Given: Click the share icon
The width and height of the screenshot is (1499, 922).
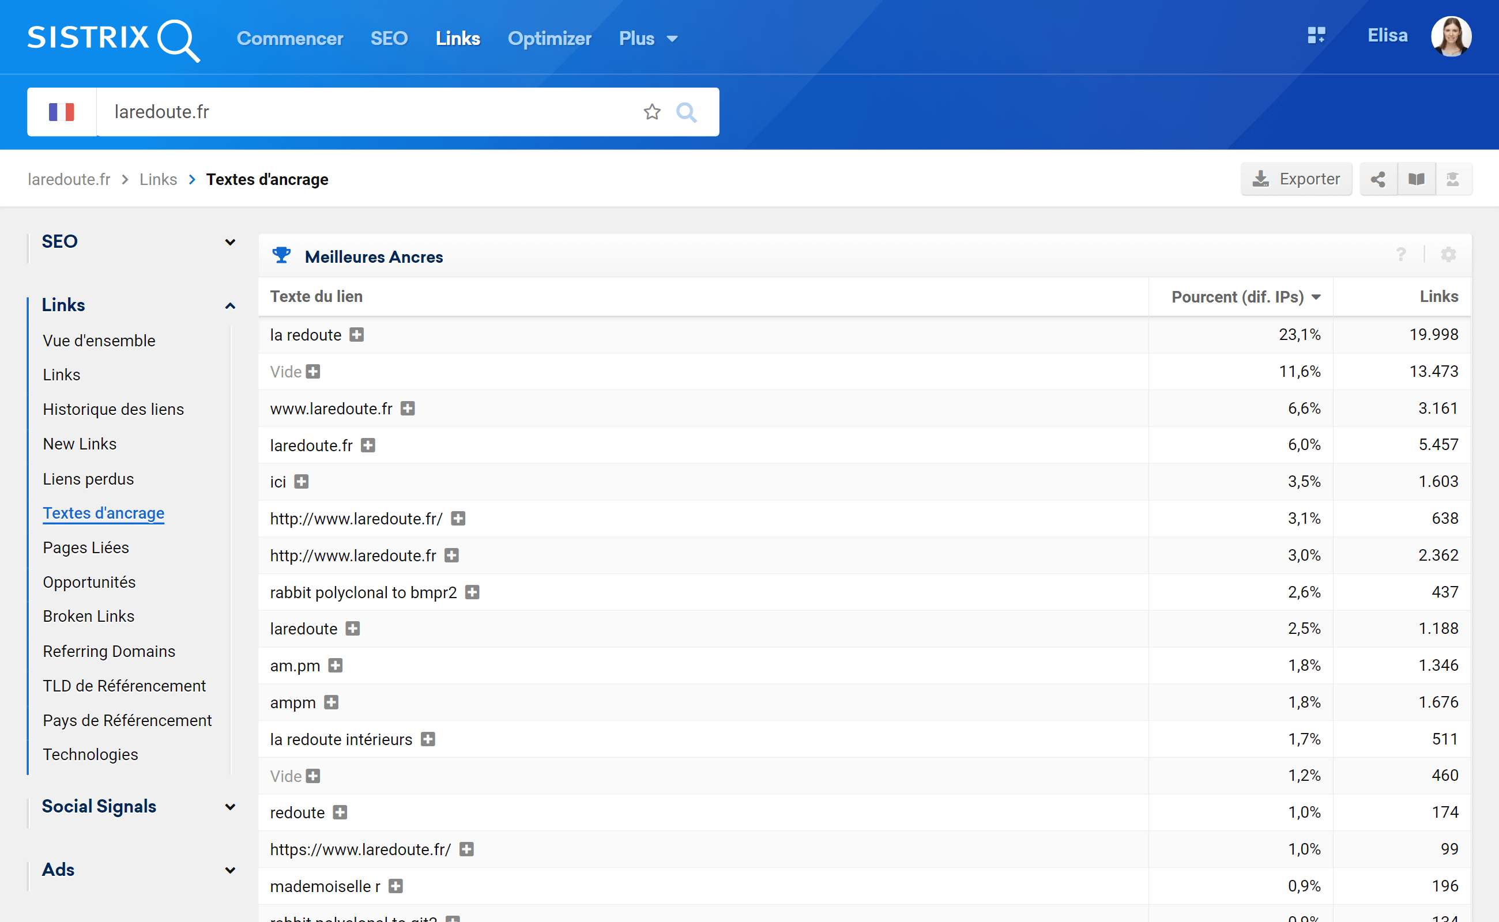Looking at the screenshot, I should coord(1377,179).
